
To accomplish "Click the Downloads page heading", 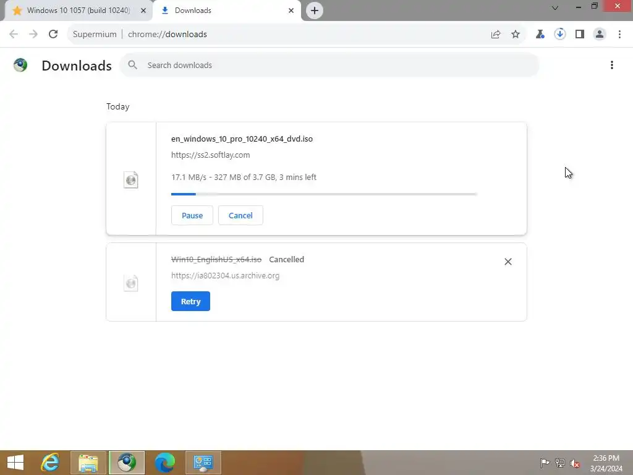I will [x=77, y=66].
